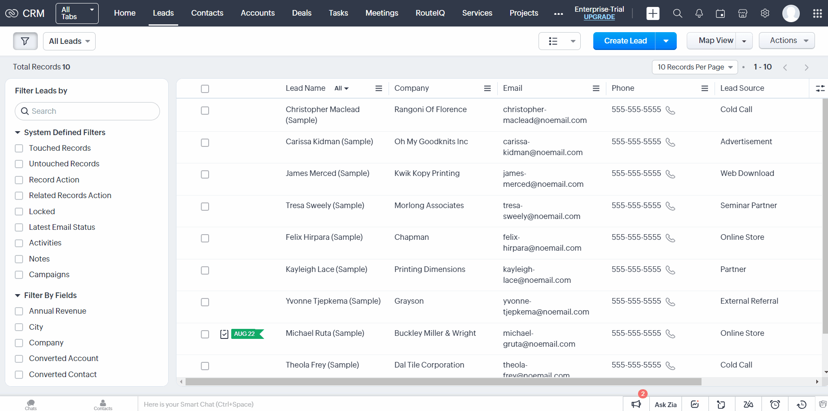Viewport: 828px width, 411px height.
Task: Click the horizontal scrollbar under the table
Action: click(x=443, y=382)
